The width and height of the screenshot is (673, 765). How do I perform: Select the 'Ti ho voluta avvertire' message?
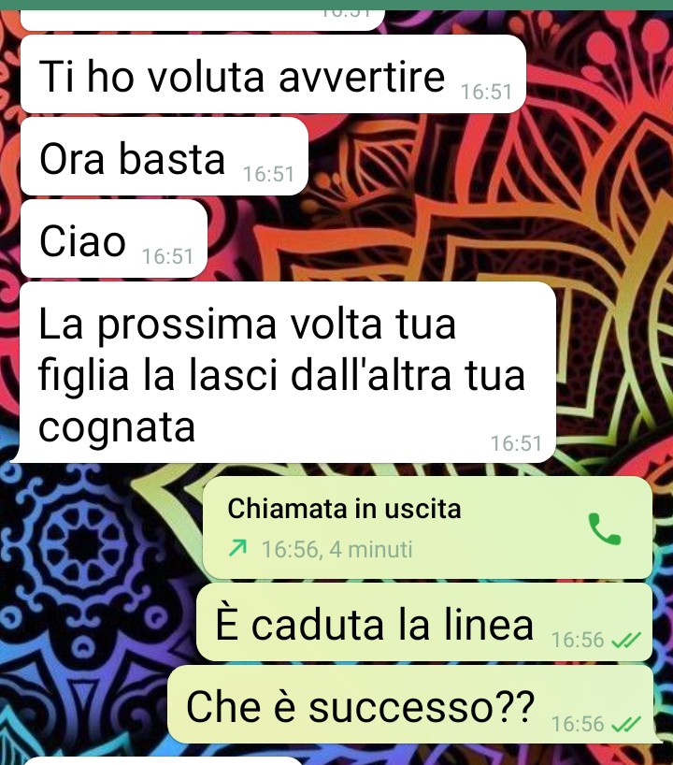[273, 74]
